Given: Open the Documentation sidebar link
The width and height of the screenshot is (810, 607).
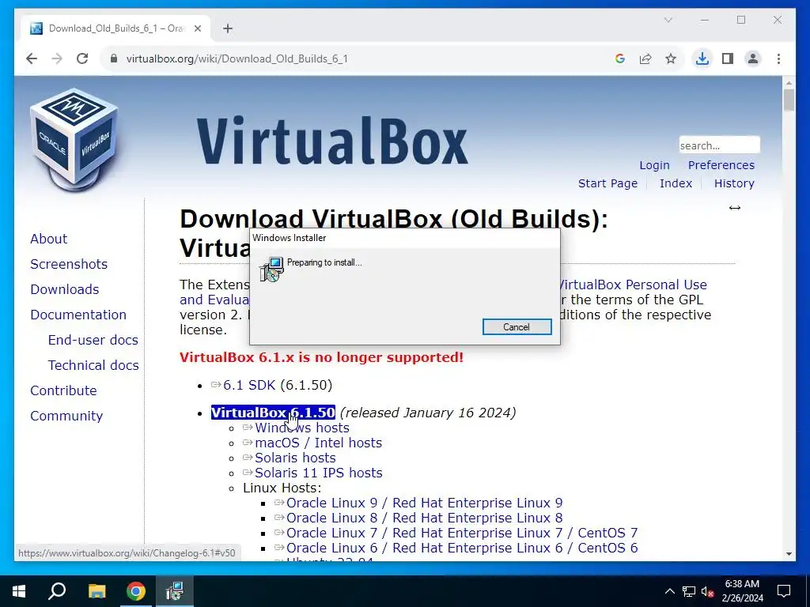Looking at the screenshot, I should tap(78, 315).
